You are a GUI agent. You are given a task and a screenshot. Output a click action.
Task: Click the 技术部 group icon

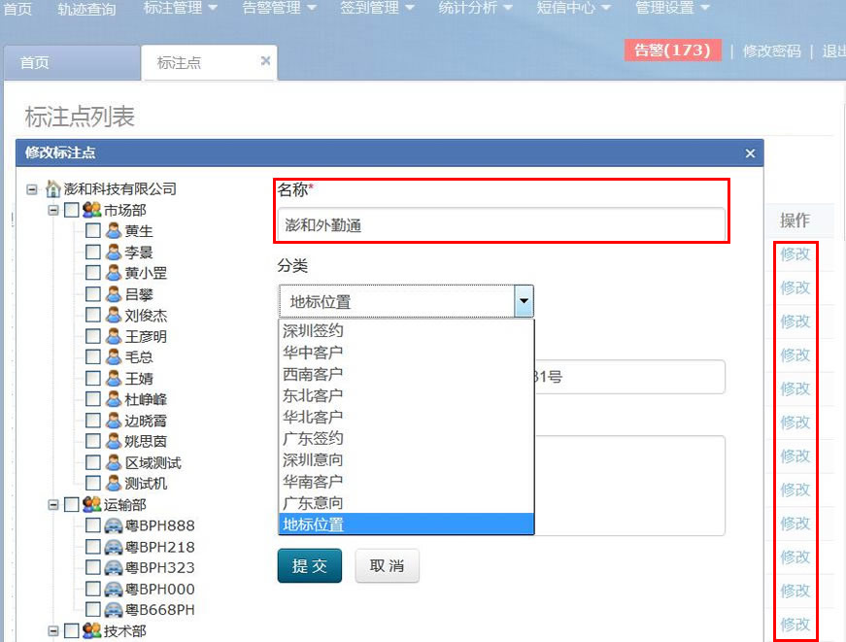point(91,630)
